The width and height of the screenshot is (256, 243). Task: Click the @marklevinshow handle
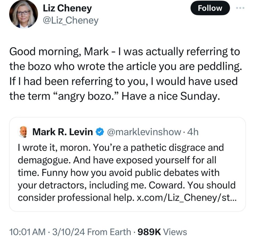point(144,132)
